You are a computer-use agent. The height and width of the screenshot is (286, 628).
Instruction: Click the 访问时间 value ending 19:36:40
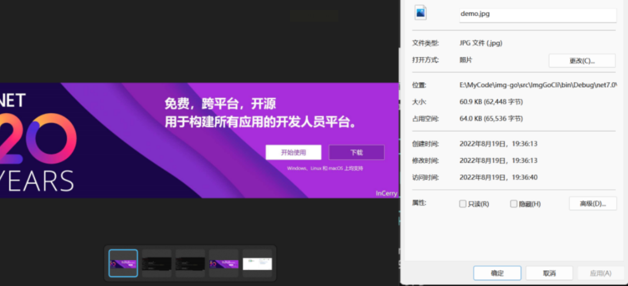pos(498,177)
